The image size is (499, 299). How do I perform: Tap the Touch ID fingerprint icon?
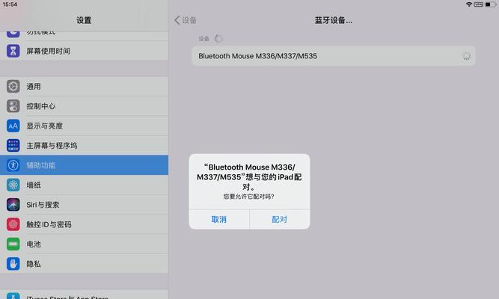[13, 224]
